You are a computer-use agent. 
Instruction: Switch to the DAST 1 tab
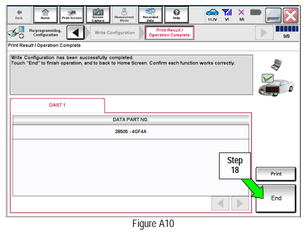click(57, 105)
